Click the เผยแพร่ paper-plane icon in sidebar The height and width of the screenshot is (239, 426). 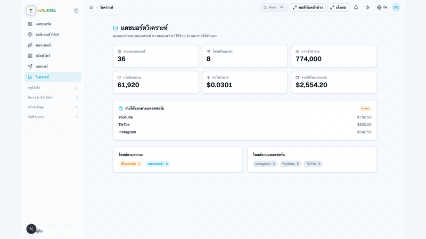click(30, 66)
